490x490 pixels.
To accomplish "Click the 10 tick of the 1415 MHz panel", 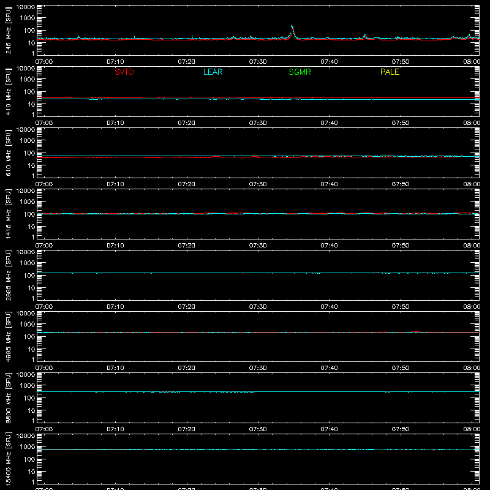I will pos(31,227).
